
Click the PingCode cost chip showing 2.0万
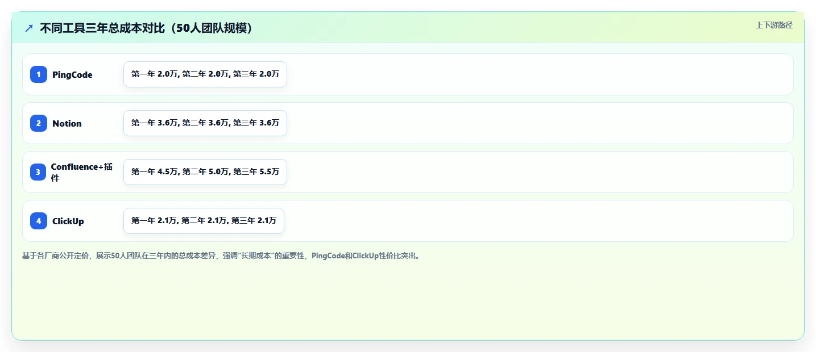coord(205,74)
